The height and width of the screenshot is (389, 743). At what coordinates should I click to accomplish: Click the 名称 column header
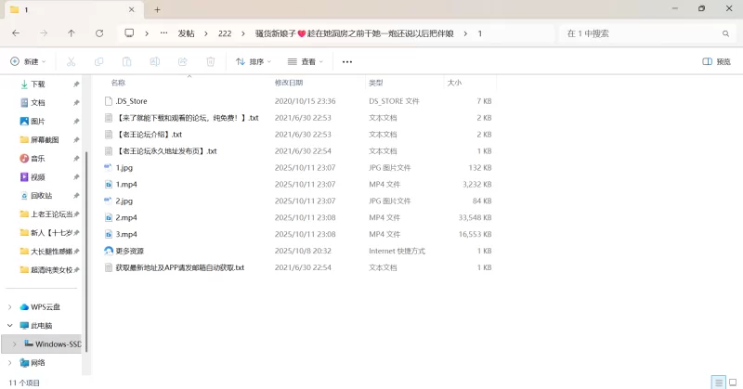[119, 83]
